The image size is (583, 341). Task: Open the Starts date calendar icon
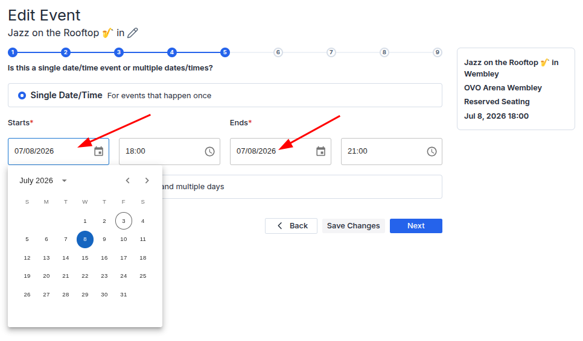(x=98, y=151)
